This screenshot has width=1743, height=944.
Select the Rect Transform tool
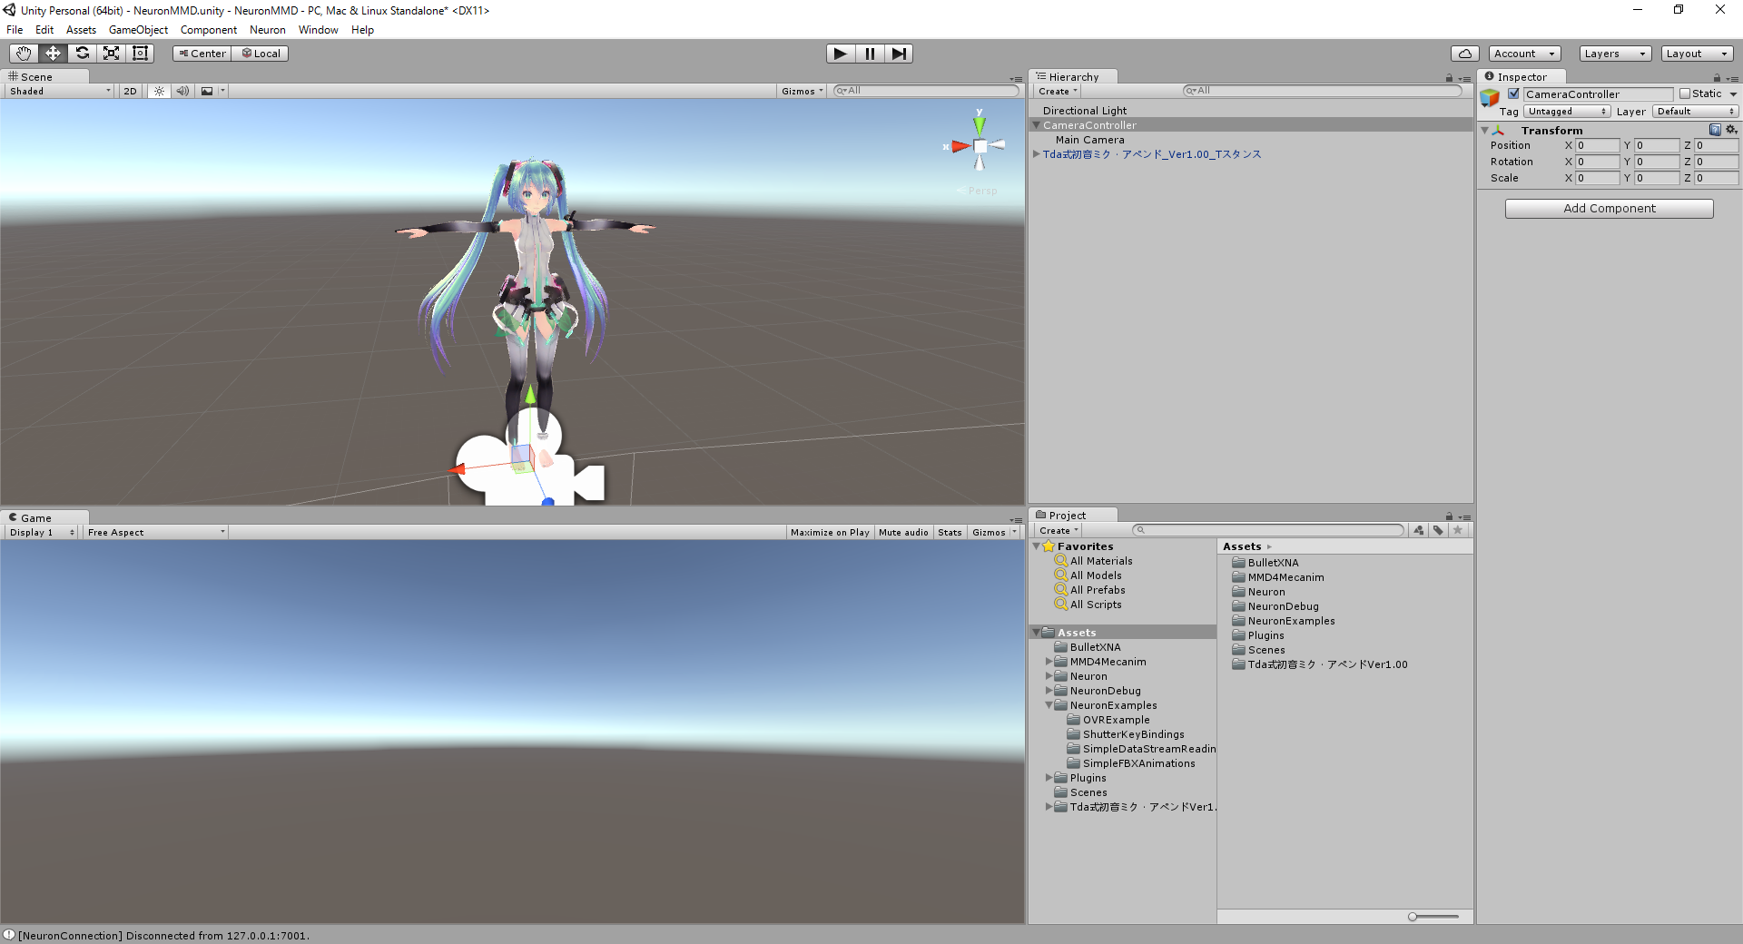[x=140, y=53]
